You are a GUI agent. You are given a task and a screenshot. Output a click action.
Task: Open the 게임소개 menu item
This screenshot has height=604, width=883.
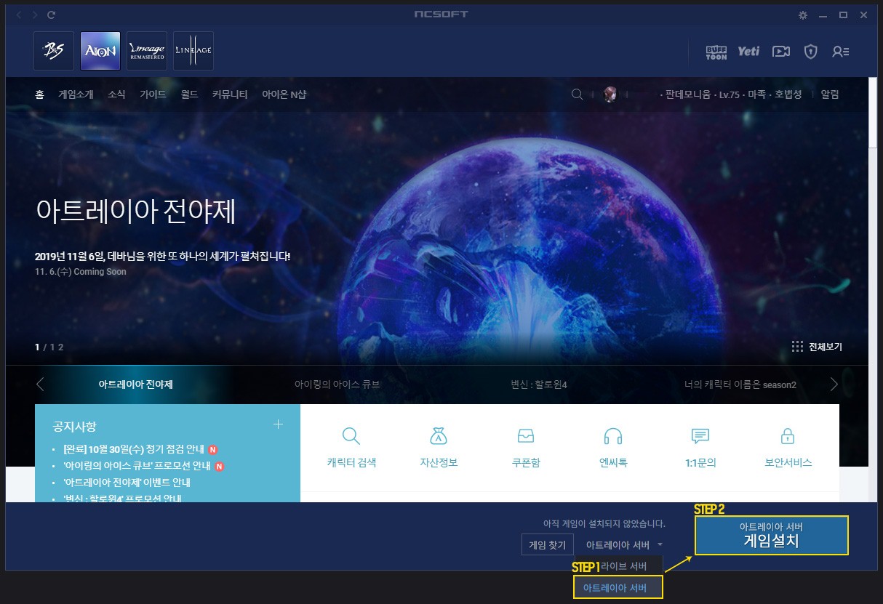point(76,94)
